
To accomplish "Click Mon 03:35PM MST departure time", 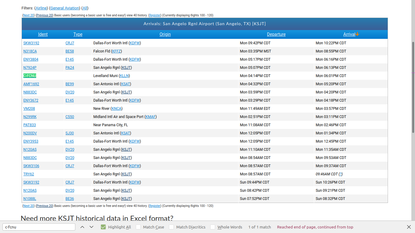I will [x=256, y=51].
